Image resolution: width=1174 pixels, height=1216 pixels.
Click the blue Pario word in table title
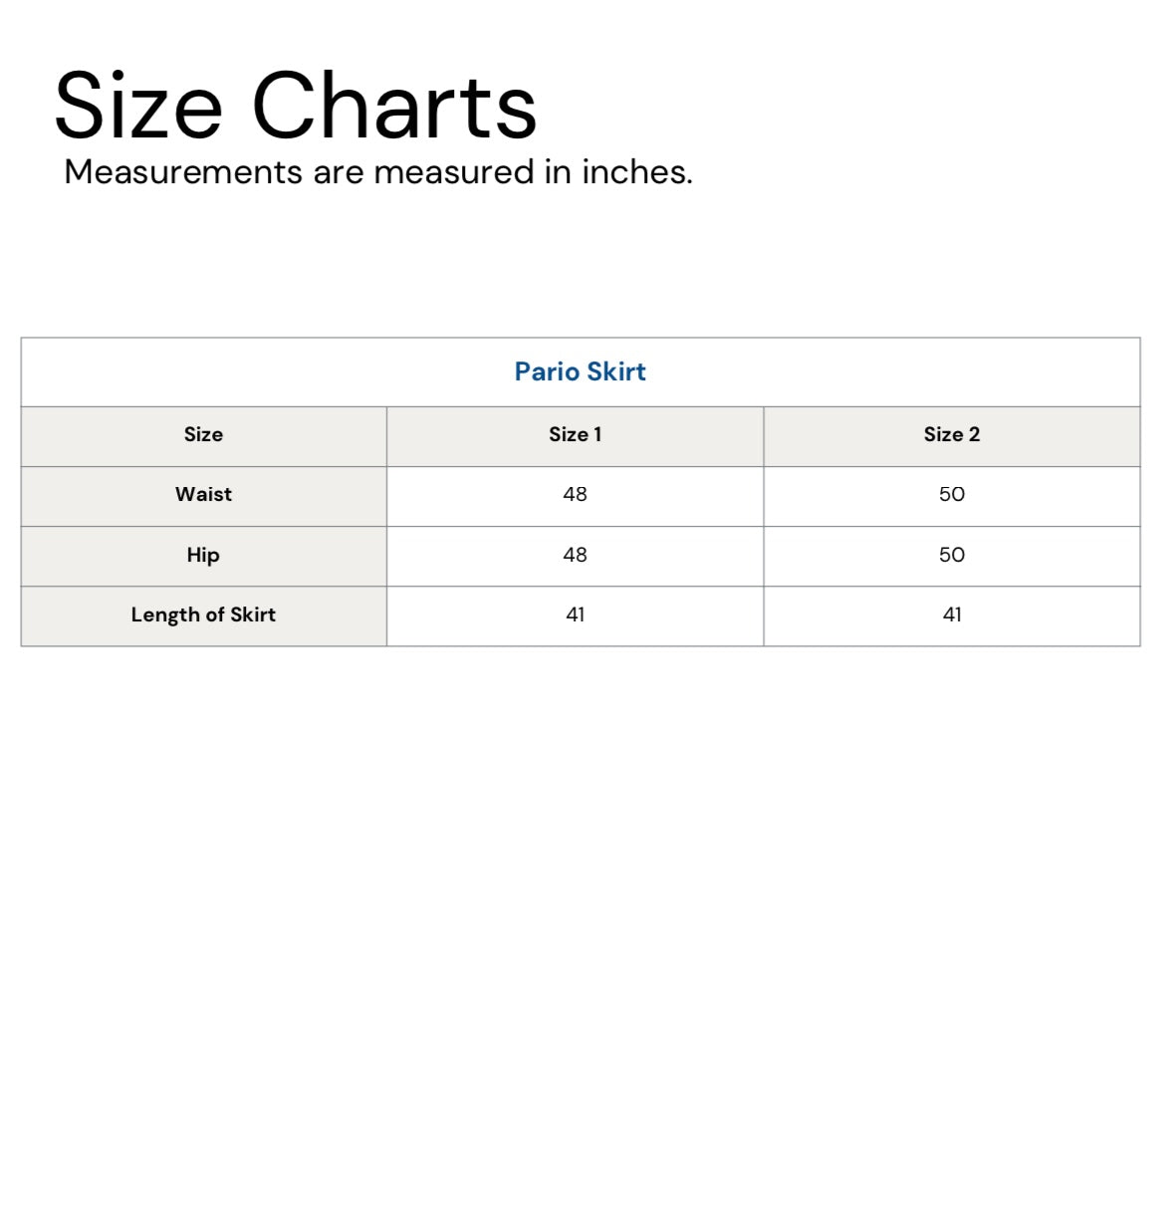[x=547, y=372]
